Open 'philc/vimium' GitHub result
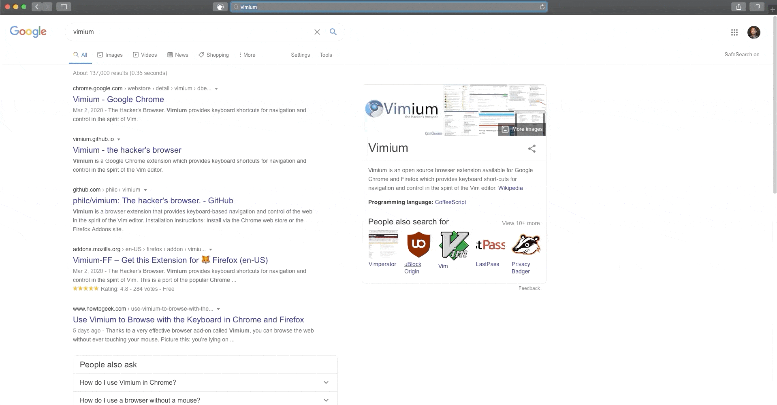 click(x=153, y=200)
